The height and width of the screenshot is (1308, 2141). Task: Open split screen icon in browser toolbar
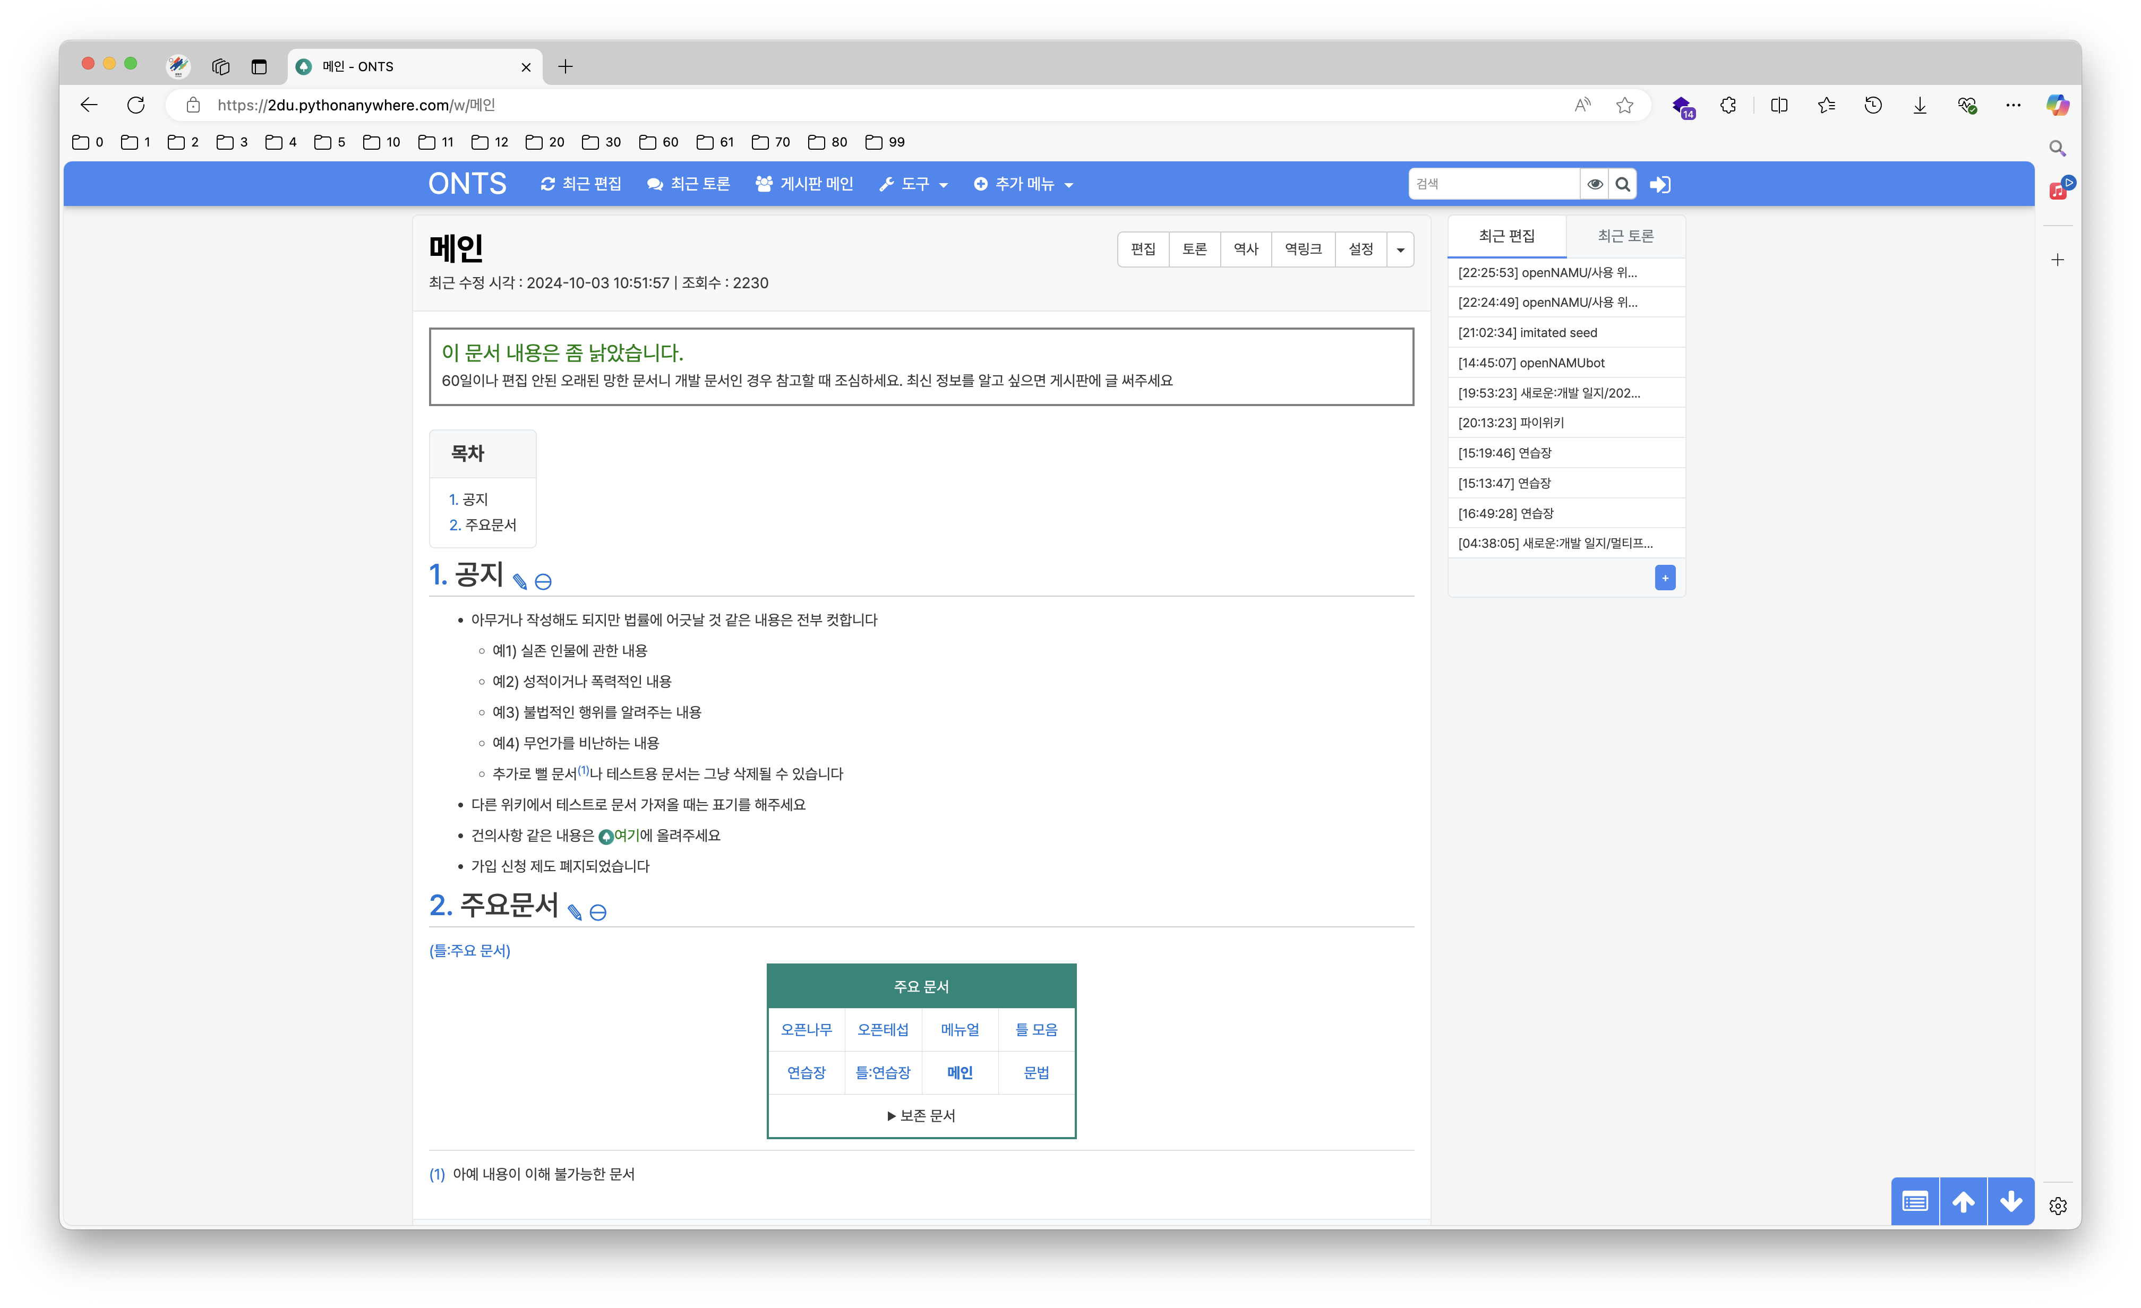point(1779,105)
